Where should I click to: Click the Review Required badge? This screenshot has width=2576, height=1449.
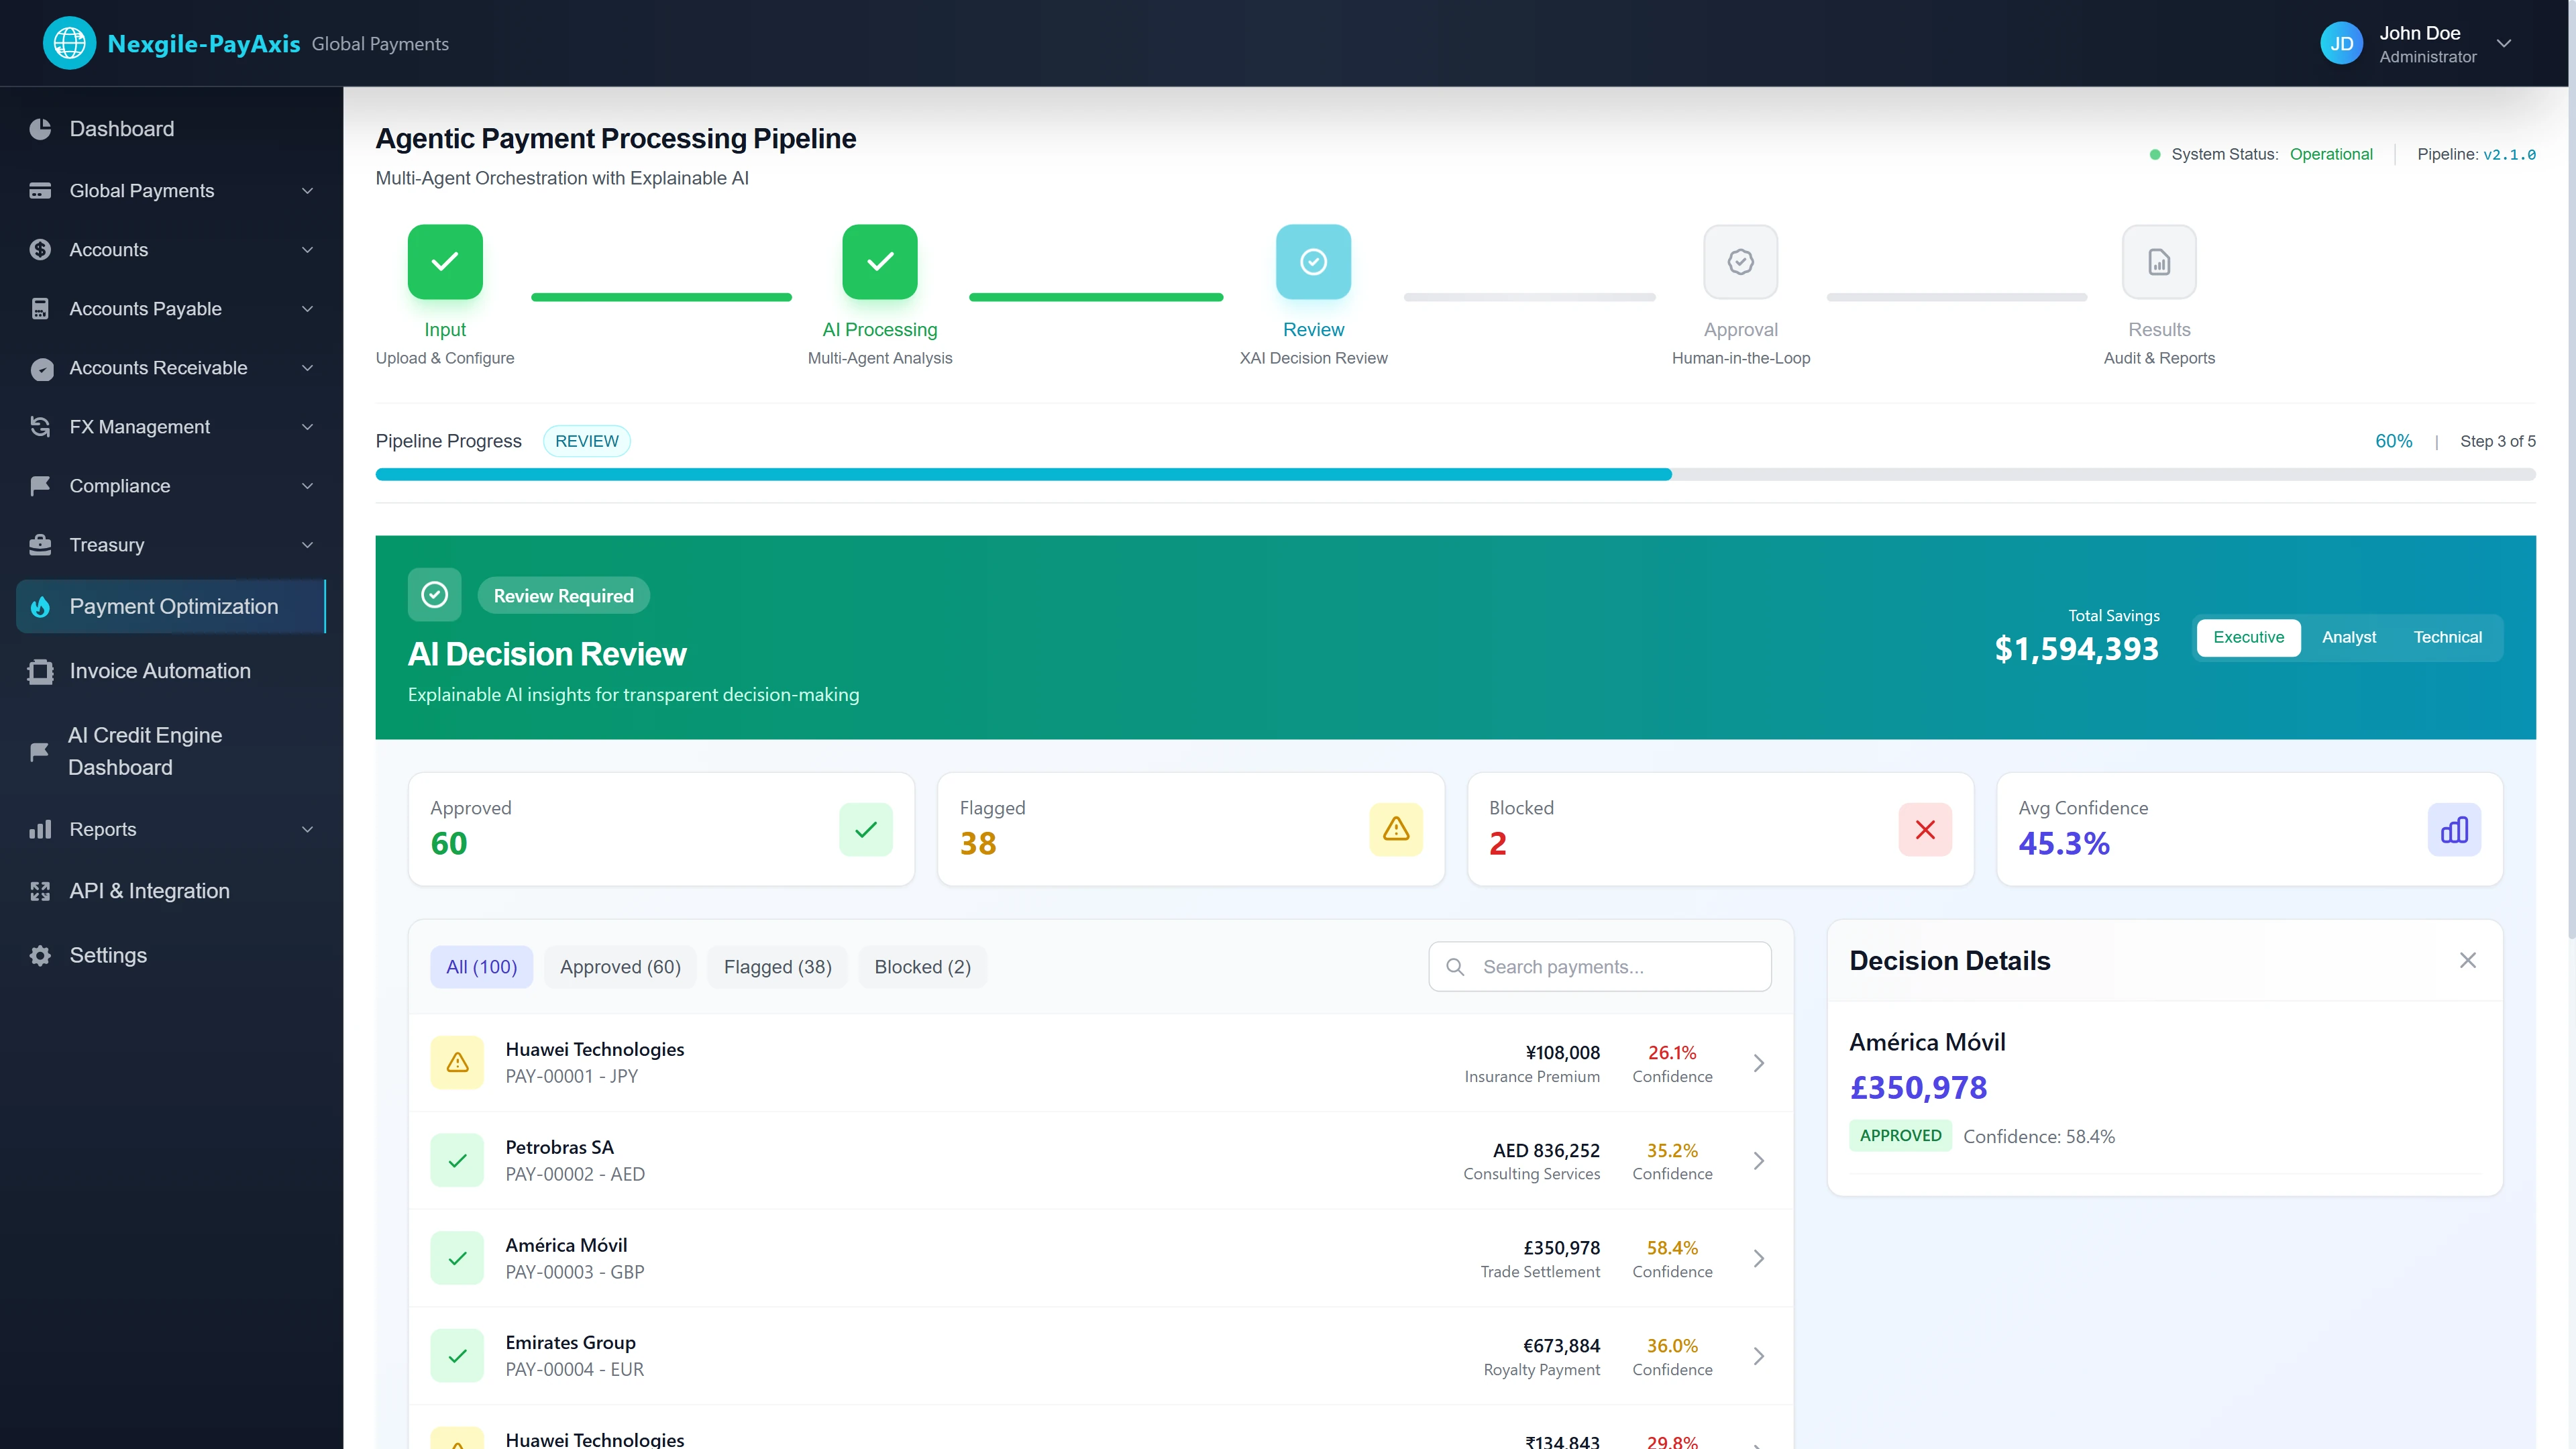563,595
